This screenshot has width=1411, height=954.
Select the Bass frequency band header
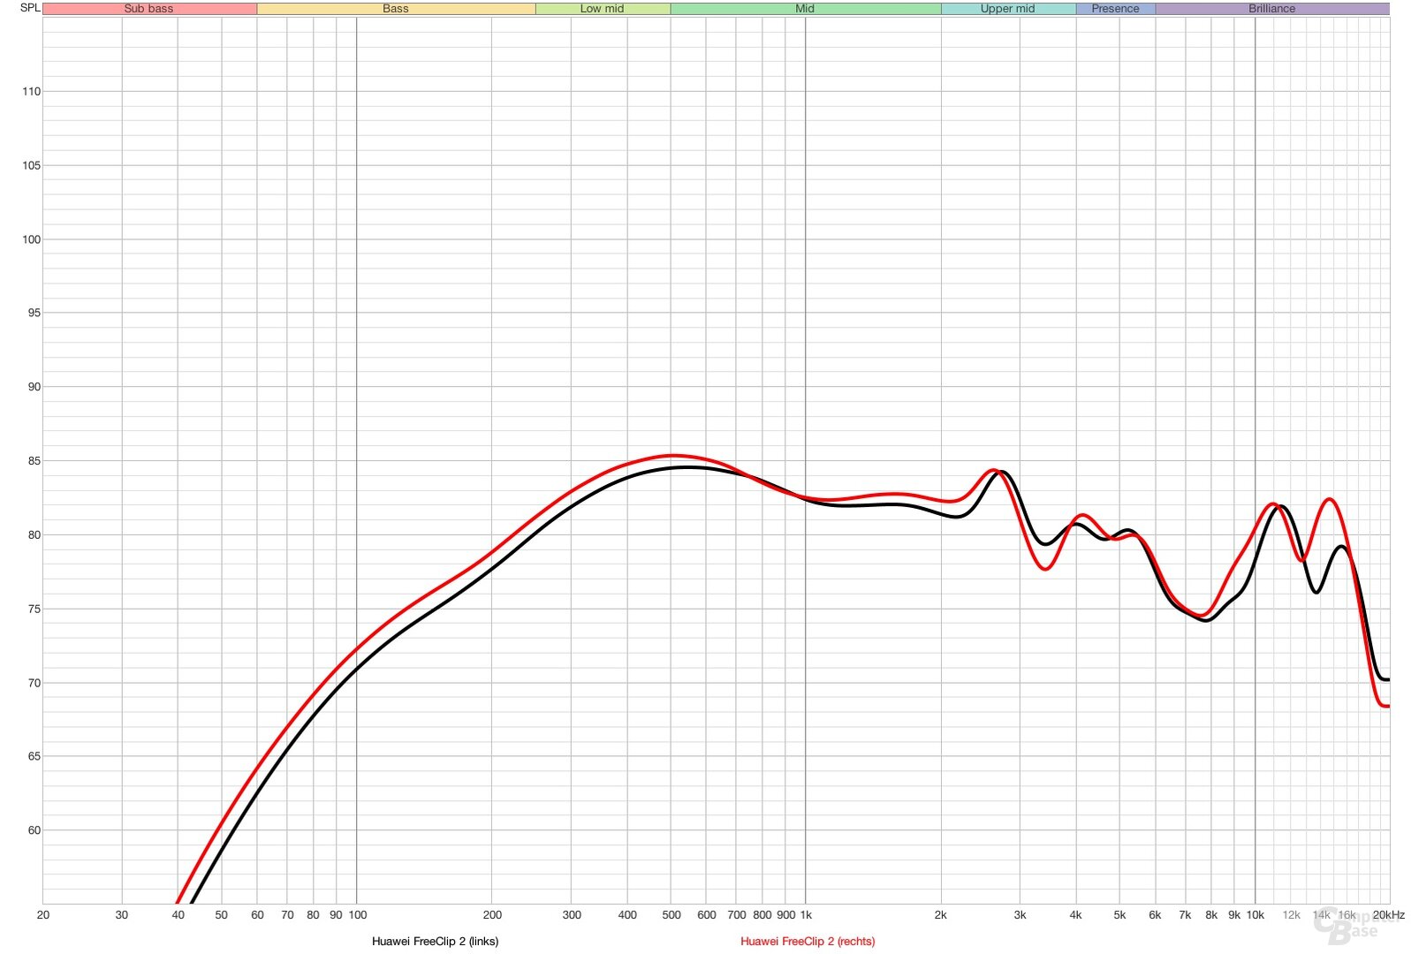396,9
